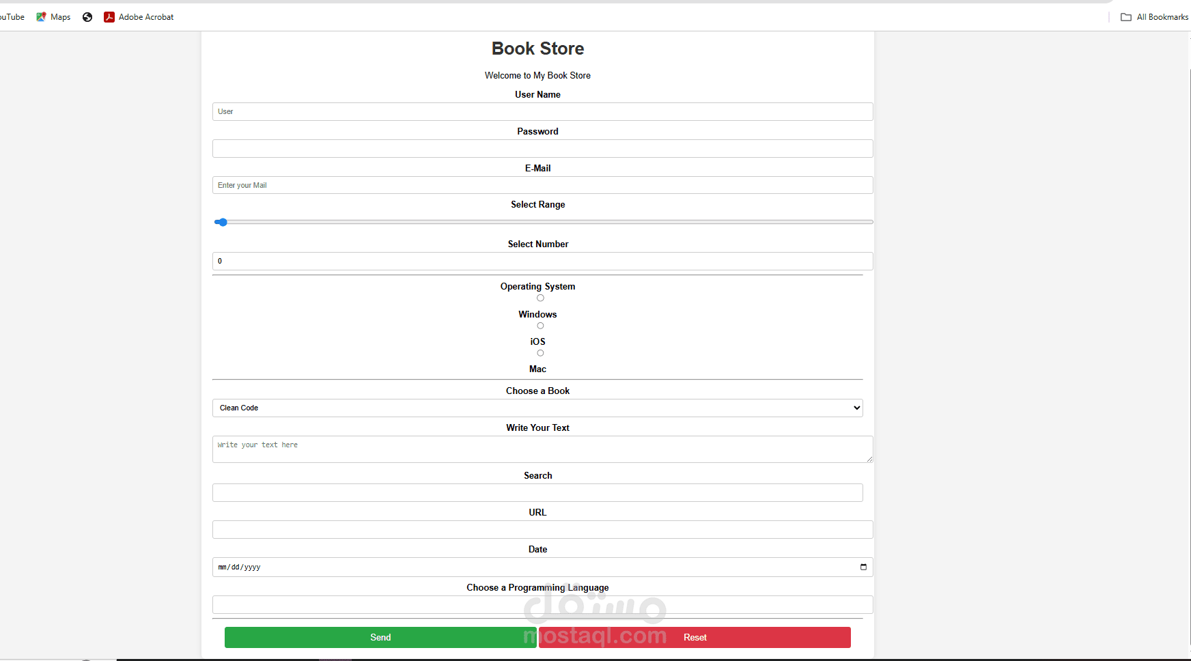Select the iOS radio button
The width and height of the screenshot is (1191, 661).
click(x=540, y=326)
